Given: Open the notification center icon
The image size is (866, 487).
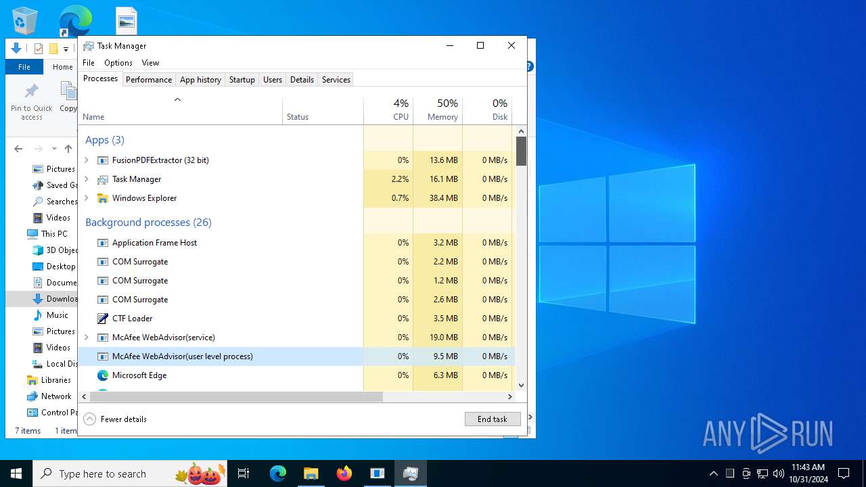Looking at the screenshot, I should point(844,473).
